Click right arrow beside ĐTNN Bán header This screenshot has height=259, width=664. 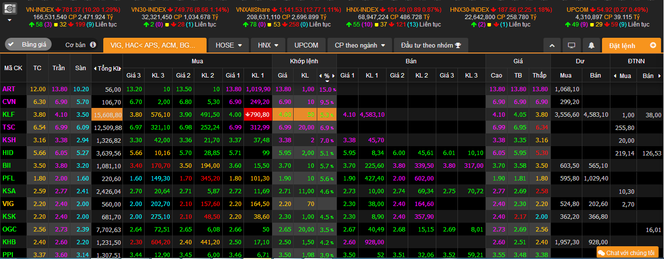[659, 76]
